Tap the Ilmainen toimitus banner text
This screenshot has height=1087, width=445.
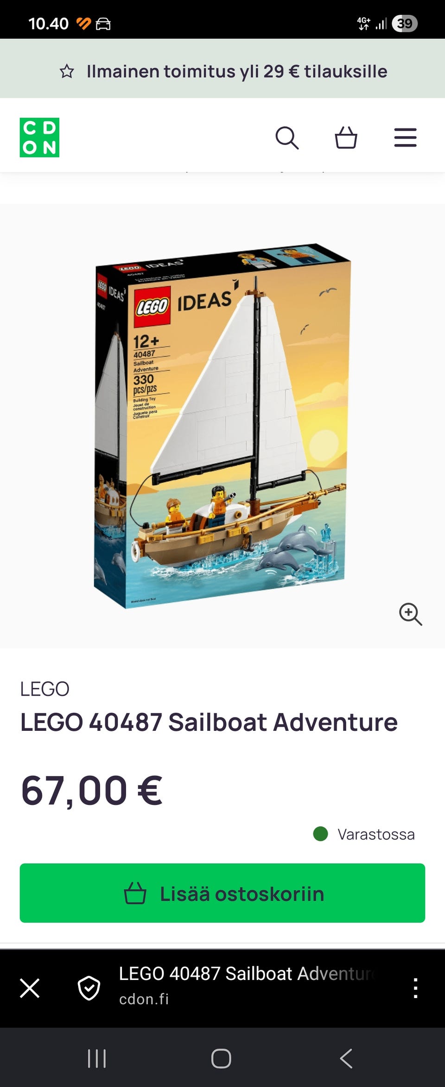click(237, 71)
